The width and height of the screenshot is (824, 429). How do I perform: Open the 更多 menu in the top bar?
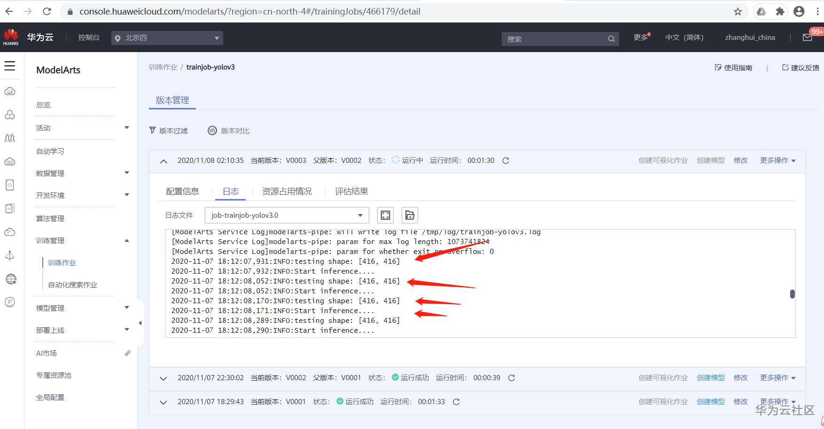click(642, 38)
